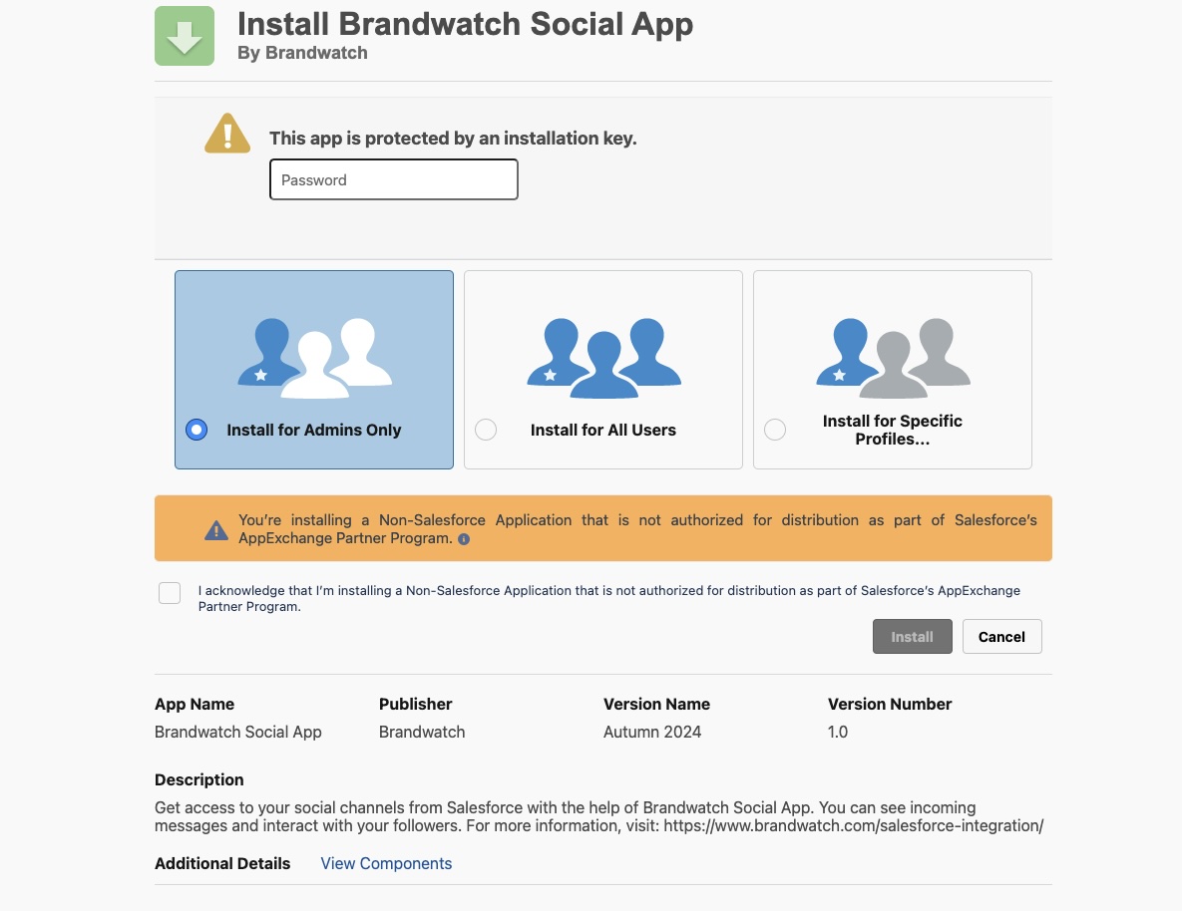Viewport: 1182px width, 911px height.
Task: Click the yellow installation key warning icon
Action: point(226,134)
